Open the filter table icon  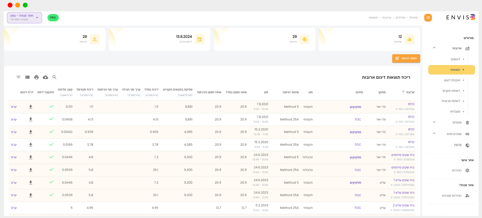pyautogui.click(x=18, y=77)
